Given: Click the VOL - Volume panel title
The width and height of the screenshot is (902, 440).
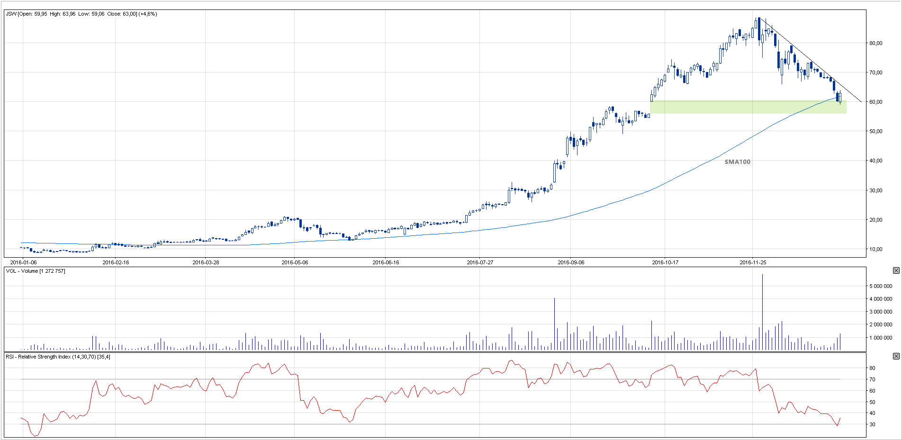Looking at the screenshot, I should [36, 271].
